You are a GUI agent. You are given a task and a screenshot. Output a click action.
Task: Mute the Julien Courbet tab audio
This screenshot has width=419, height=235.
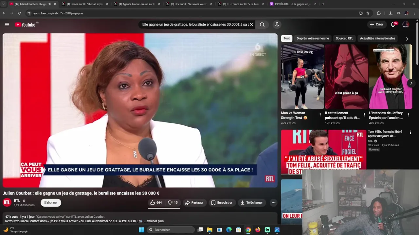[50, 4]
